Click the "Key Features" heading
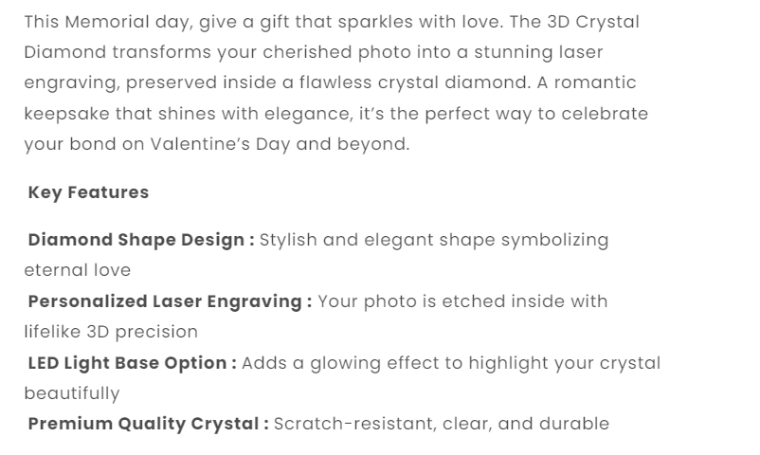Screen dimensions: 760x455 tap(88, 192)
